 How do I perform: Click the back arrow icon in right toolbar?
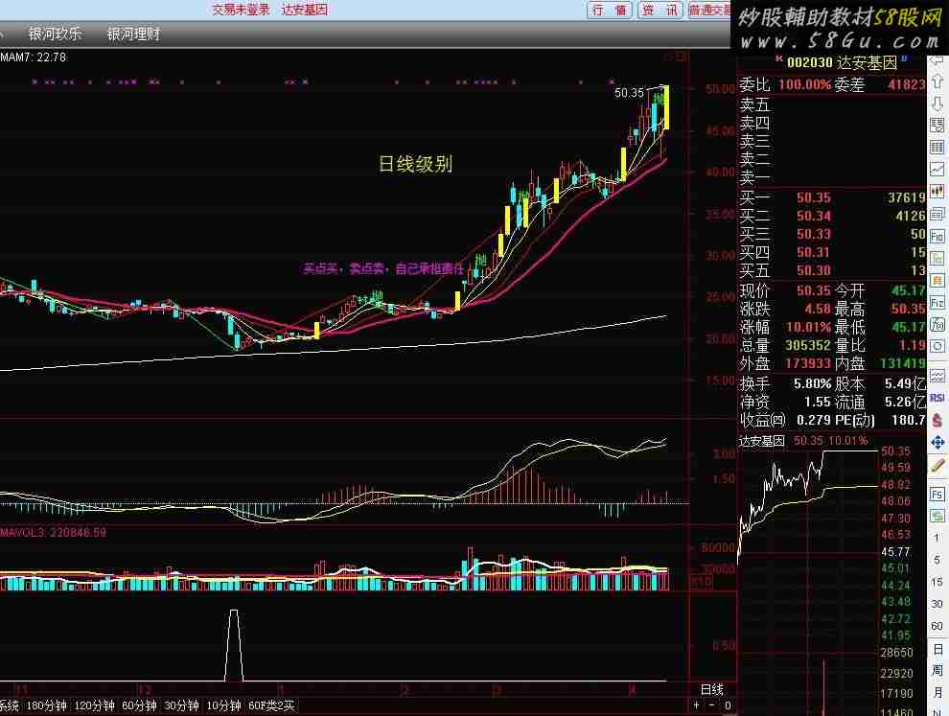[937, 61]
